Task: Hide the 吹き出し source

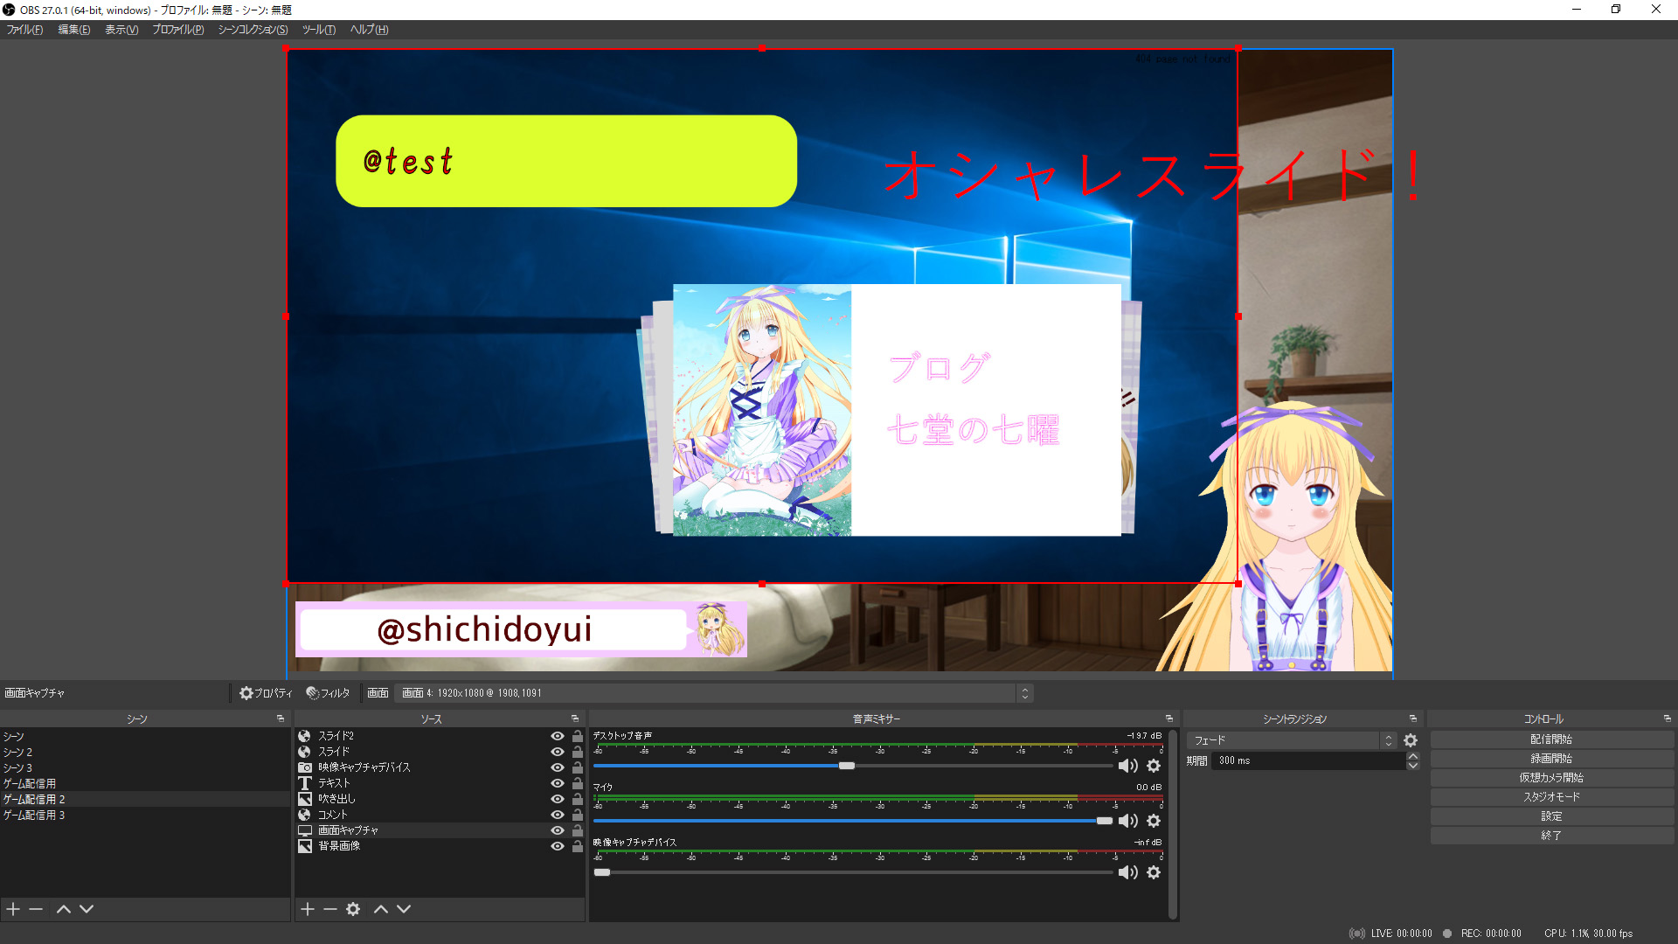Action: click(x=558, y=799)
